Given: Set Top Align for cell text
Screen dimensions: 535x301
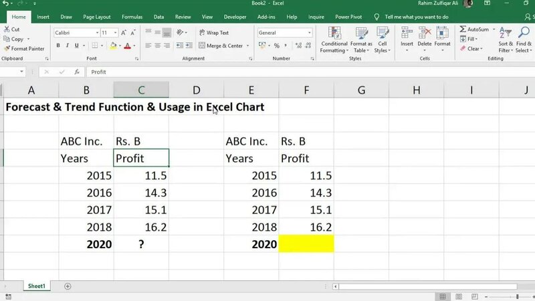Looking at the screenshot, I should coord(148,32).
